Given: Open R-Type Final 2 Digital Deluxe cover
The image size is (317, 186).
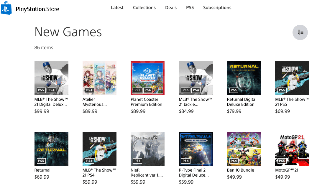Looking at the screenshot, I should tap(196, 149).
